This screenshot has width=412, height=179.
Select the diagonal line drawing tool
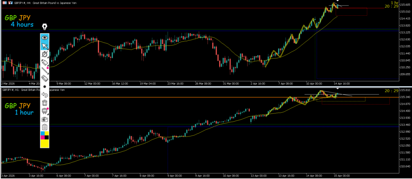pos(45,70)
